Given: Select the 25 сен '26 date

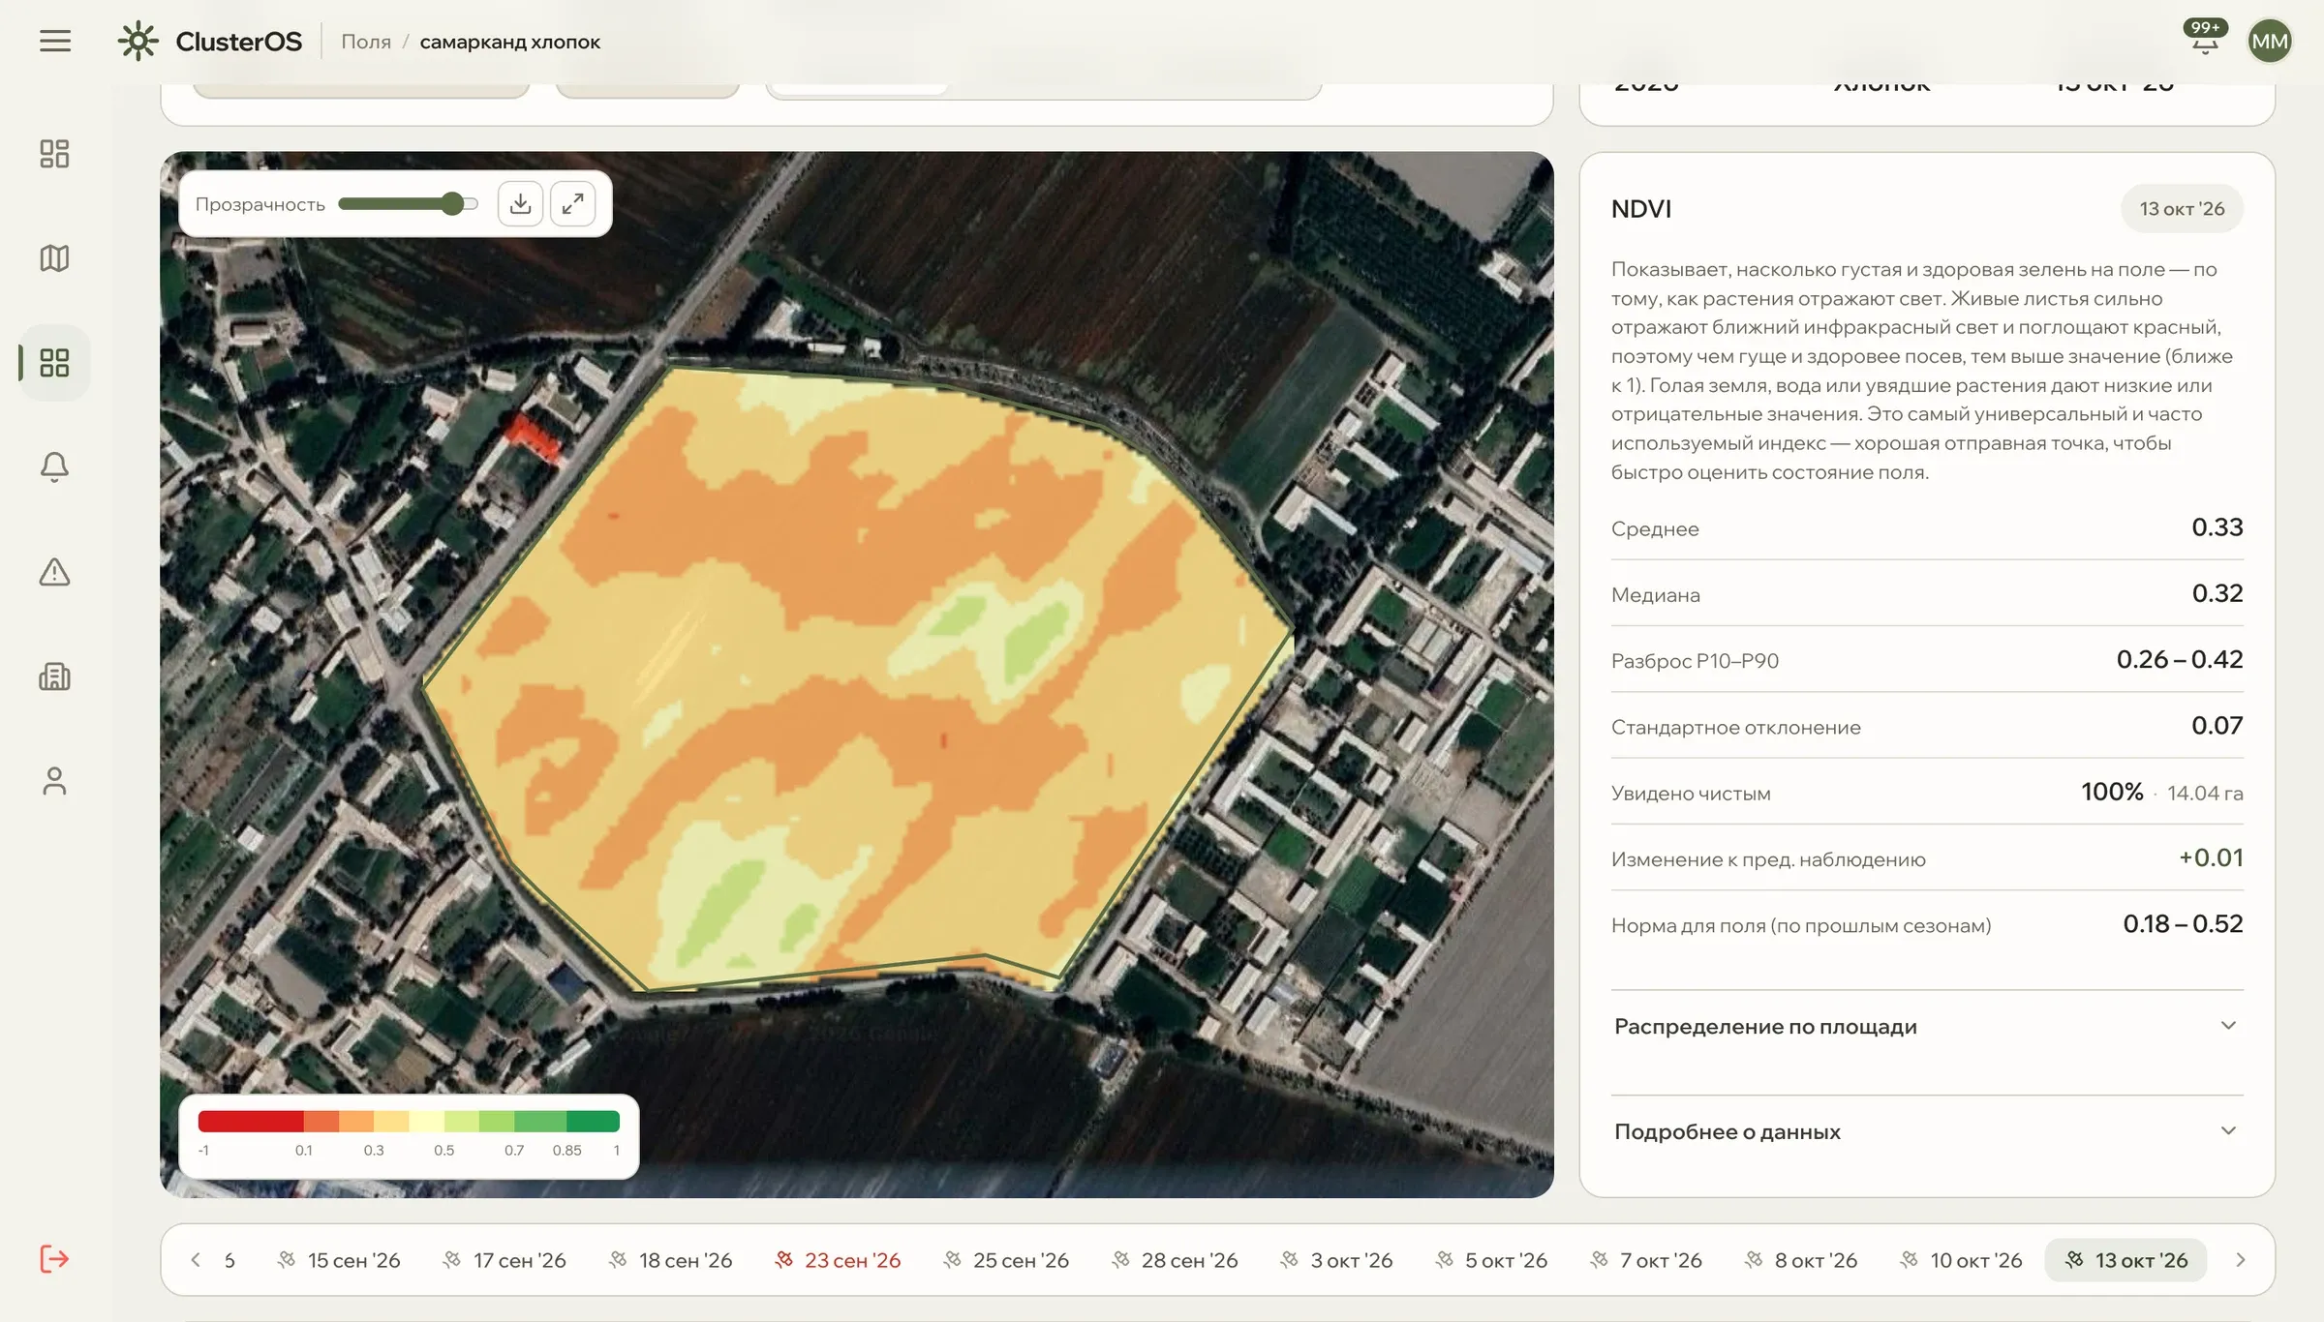Looking at the screenshot, I should tap(1006, 1259).
